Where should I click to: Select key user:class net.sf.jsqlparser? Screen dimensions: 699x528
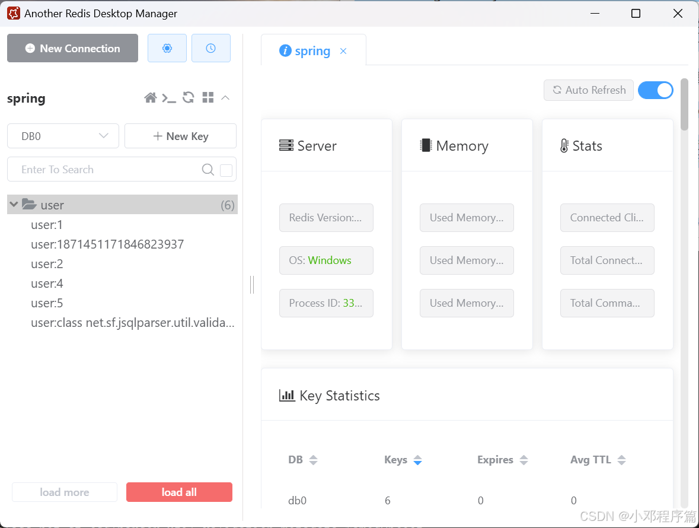(132, 323)
